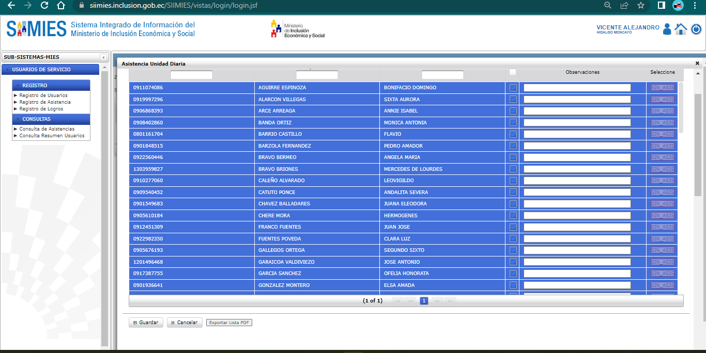The width and height of the screenshot is (706, 353).
Task: Click Exportar Lista PDF button
Action: tap(229, 323)
